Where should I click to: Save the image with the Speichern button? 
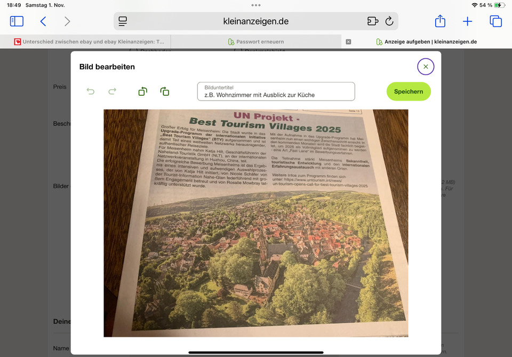point(409,92)
